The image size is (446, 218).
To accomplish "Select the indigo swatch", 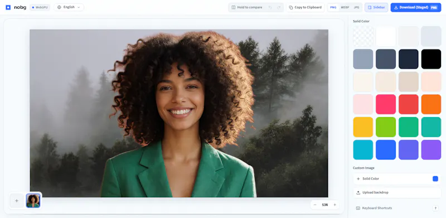I will 409,149.
